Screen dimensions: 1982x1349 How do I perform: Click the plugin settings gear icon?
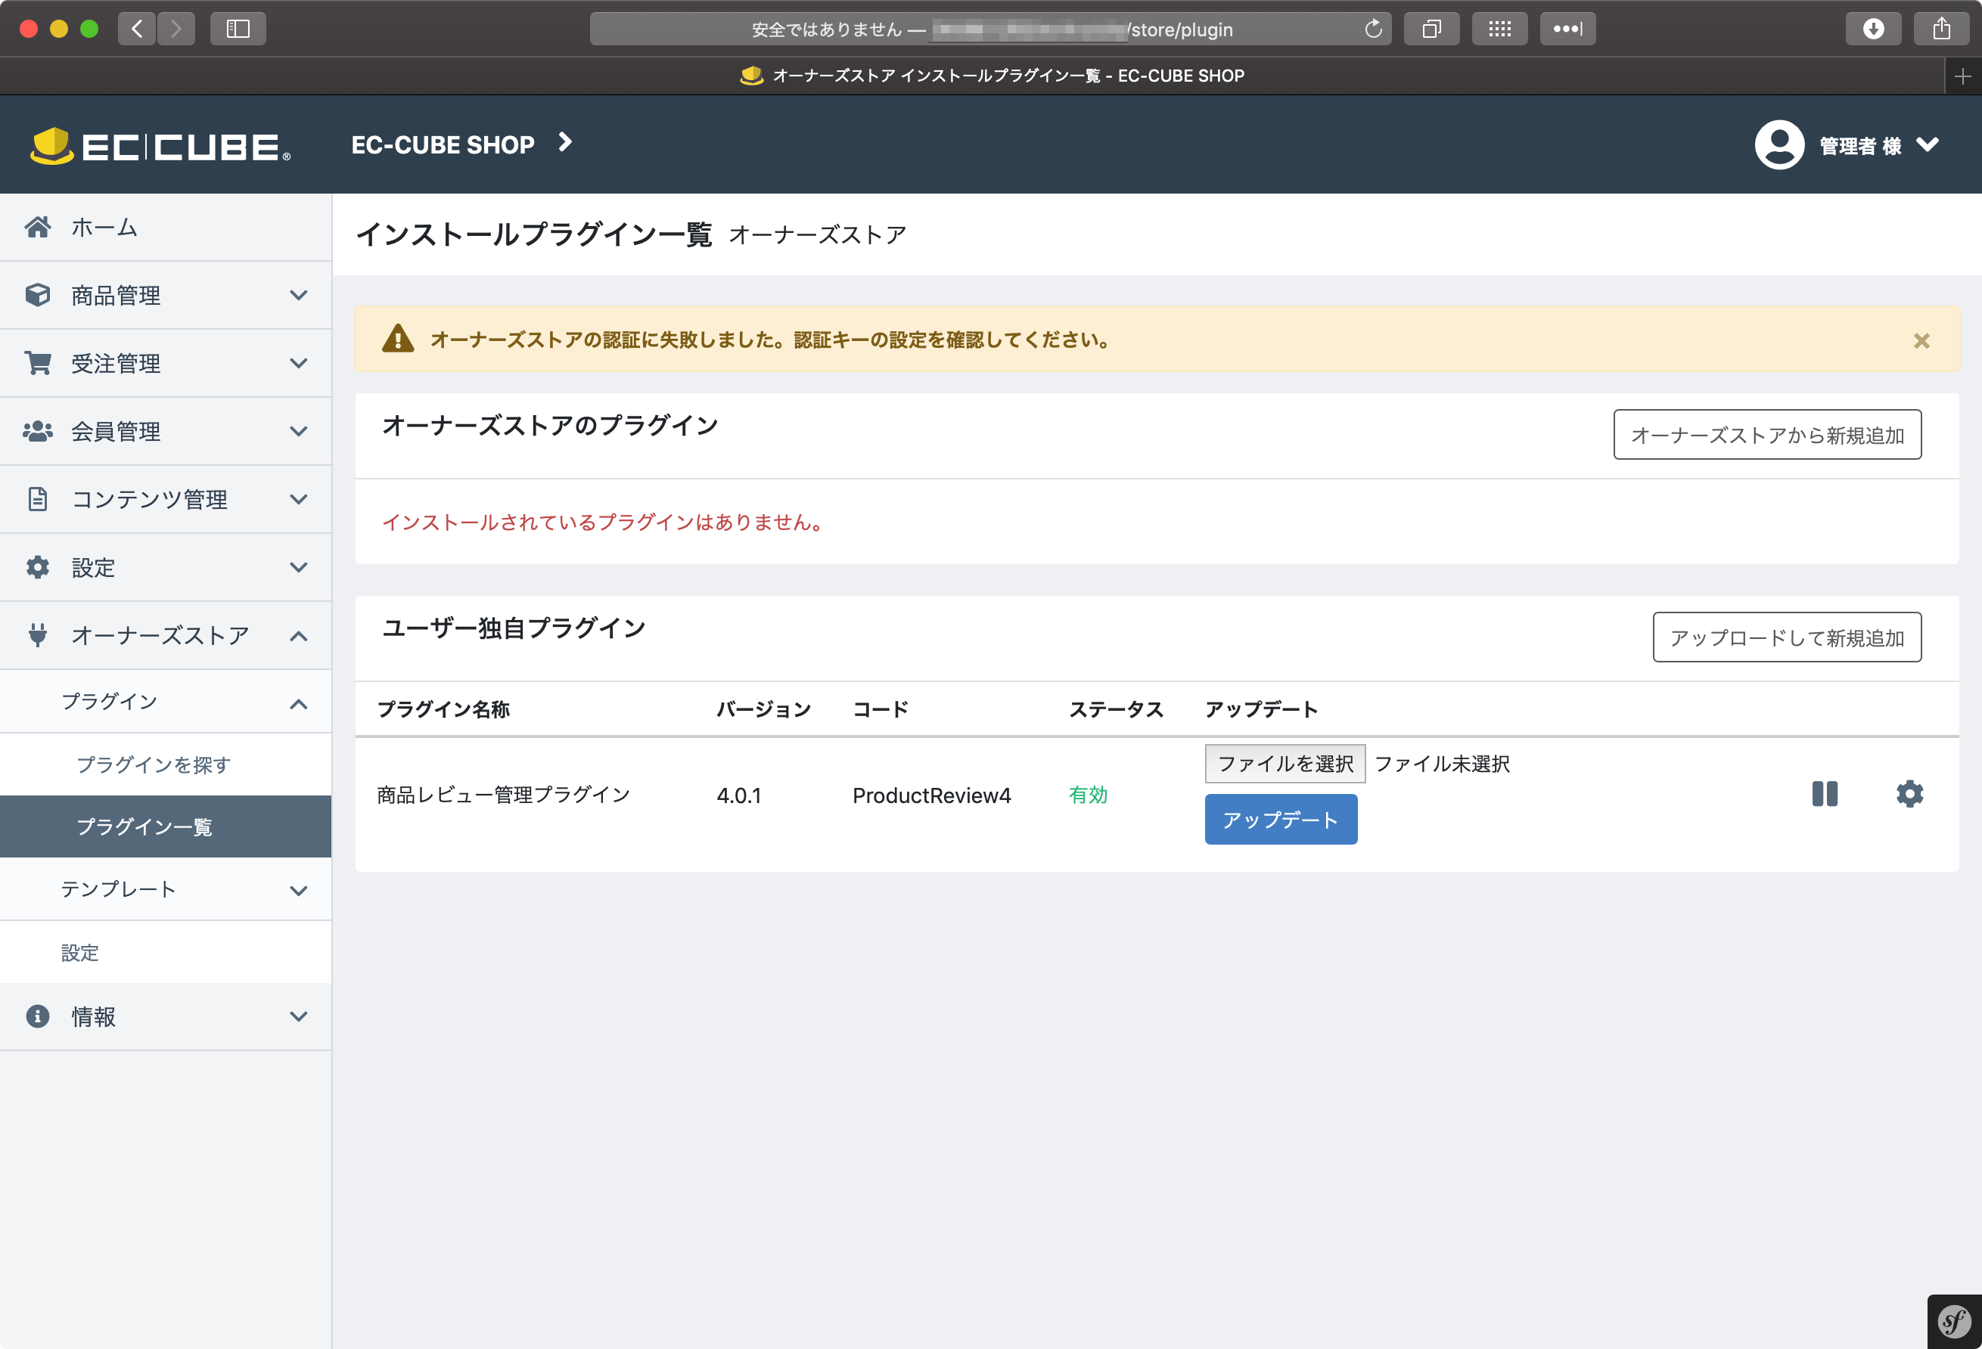pos(1909,794)
